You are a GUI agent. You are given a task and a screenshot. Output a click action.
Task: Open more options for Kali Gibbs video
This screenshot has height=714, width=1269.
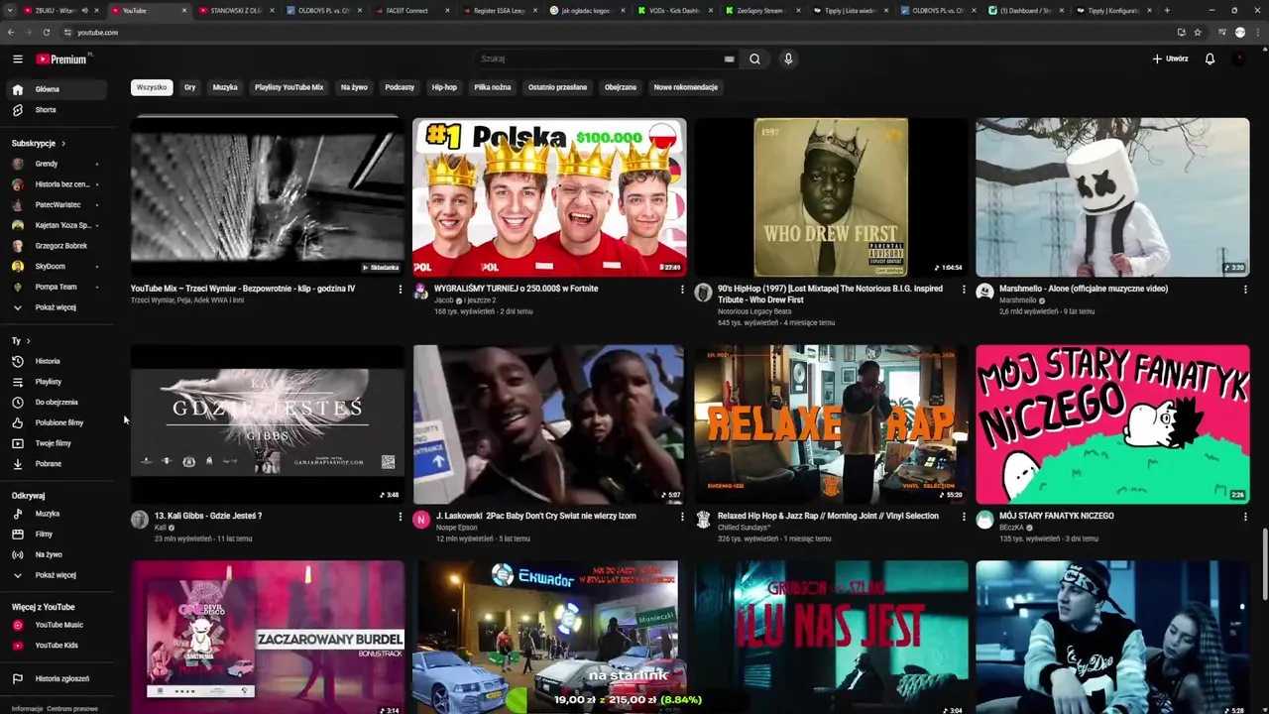pyautogui.click(x=401, y=517)
